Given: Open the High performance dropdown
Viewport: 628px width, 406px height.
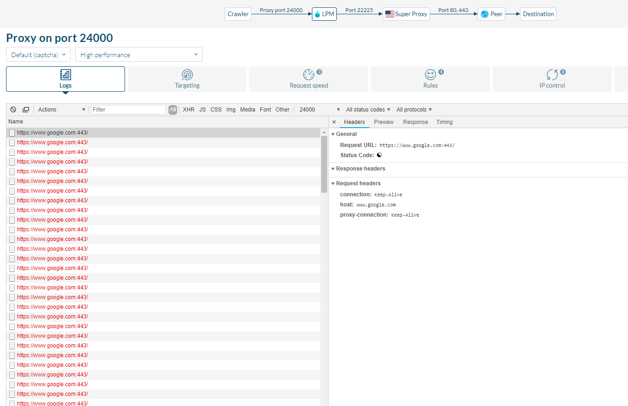Looking at the screenshot, I should [x=139, y=55].
